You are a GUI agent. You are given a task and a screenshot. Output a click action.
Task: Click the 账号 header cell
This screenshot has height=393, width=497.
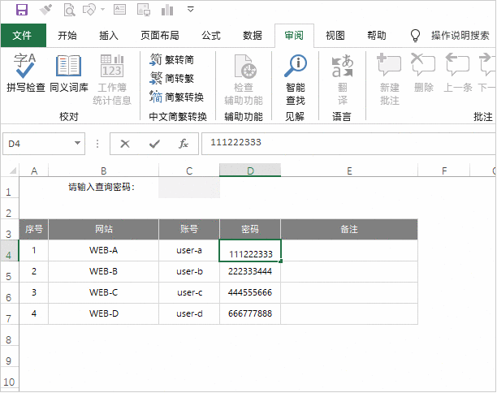pos(189,229)
